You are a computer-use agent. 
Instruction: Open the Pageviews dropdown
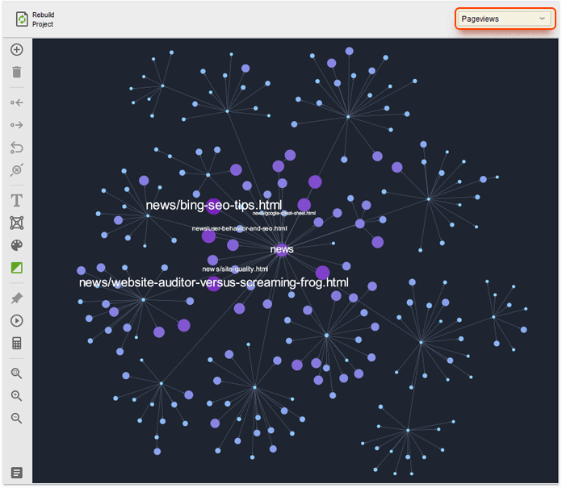(x=505, y=19)
